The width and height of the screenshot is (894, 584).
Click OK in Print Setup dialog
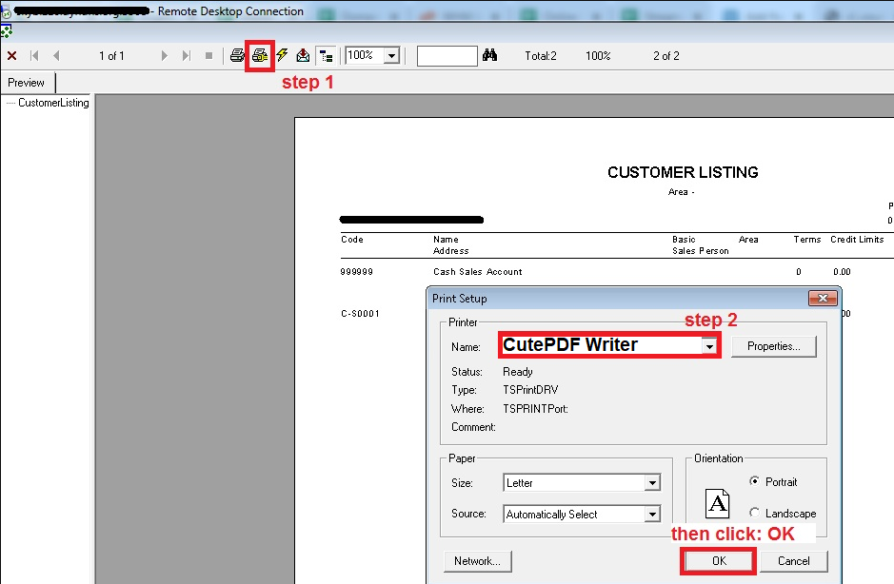719,561
